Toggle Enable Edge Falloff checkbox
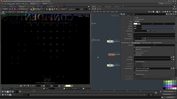The height and width of the screenshot is (99, 177). pos(134,62)
